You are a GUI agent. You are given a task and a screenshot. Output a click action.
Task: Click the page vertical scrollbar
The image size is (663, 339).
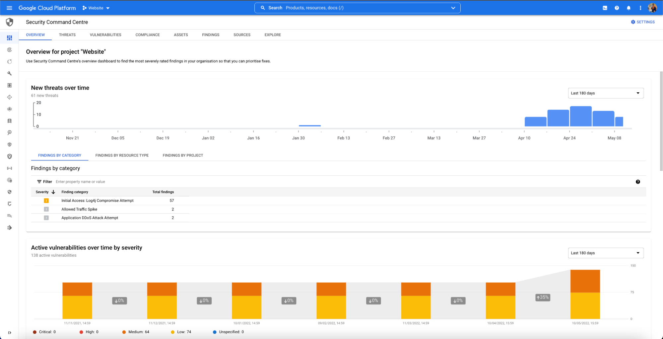point(661,121)
